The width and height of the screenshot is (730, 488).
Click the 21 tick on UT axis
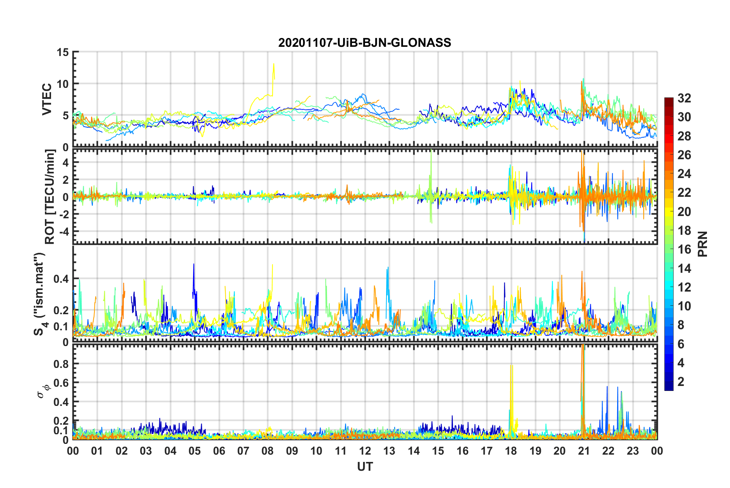(x=584, y=451)
